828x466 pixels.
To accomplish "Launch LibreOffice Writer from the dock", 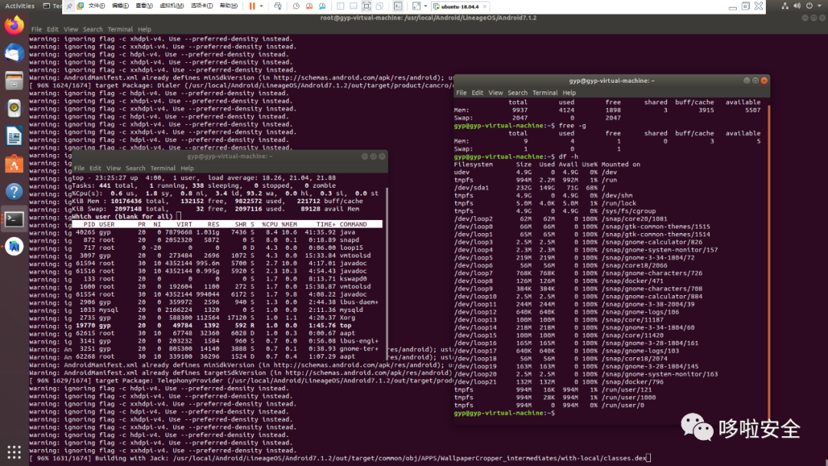I will click(15, 136).
